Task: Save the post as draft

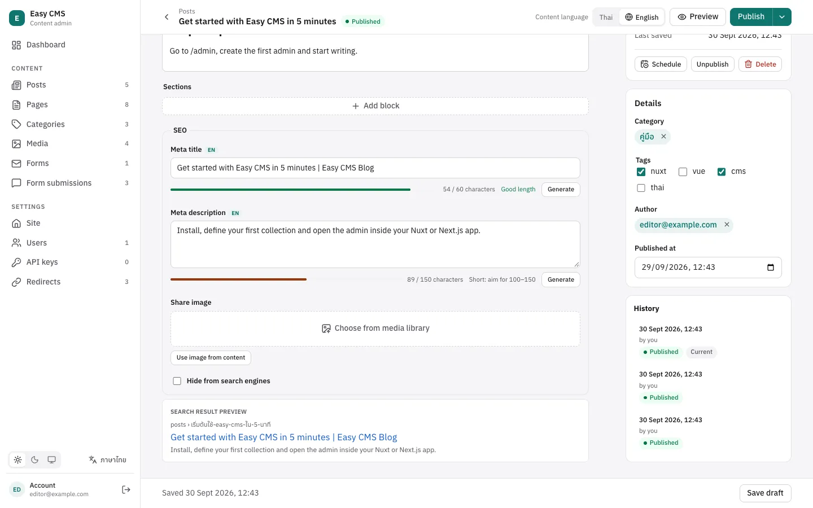Action: (x=765, y=493)
